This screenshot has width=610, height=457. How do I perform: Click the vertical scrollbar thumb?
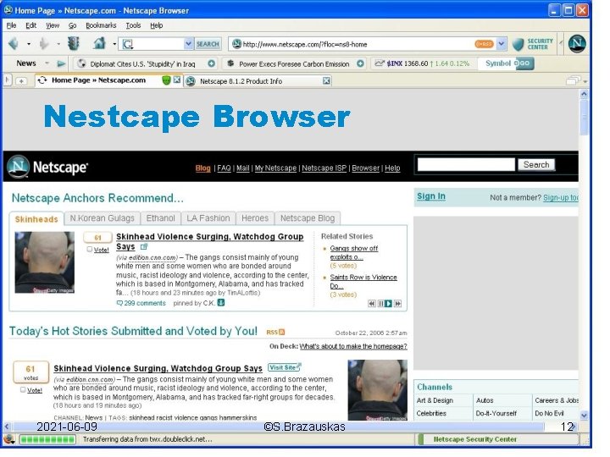584,118
